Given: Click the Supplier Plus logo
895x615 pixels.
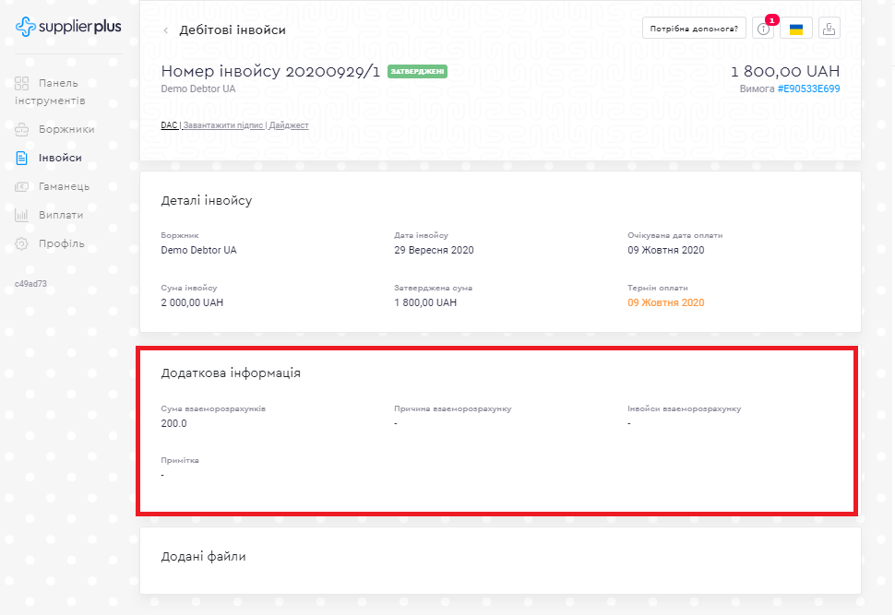Looking at the screenshot, I should tap(68, 28).
